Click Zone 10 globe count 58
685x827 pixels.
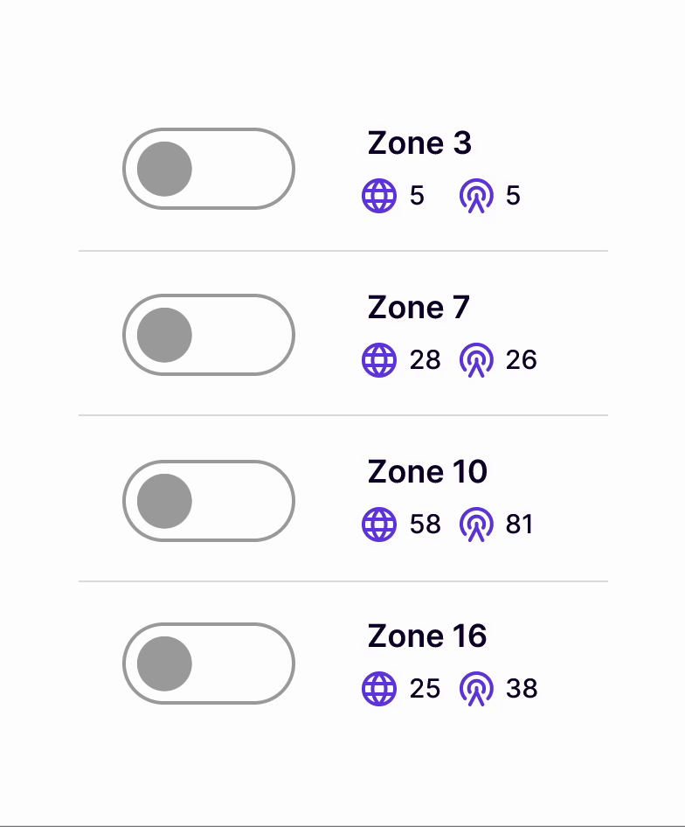[x=426, y=525]
